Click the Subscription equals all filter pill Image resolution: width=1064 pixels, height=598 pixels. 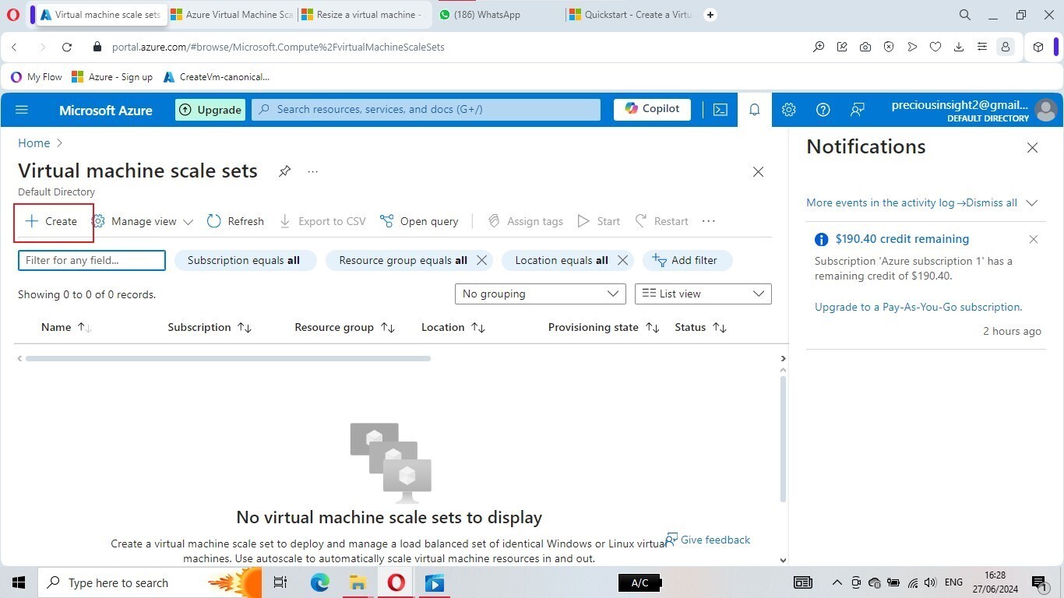pyautogui.click(x=245, y=260)
